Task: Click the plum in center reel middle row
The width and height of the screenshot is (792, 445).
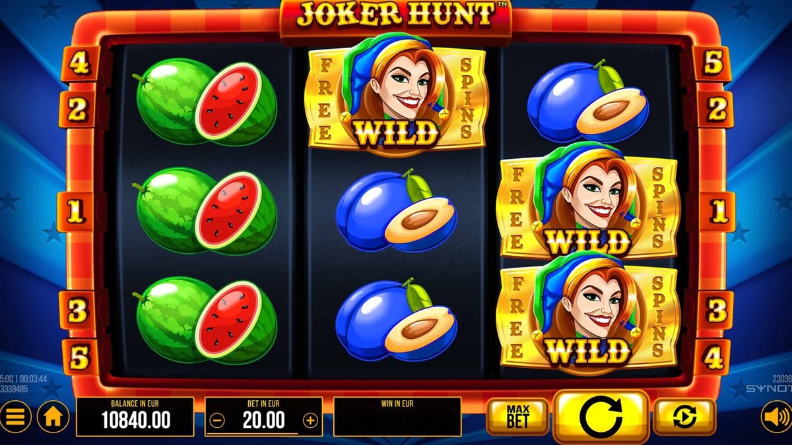Action: point(395,211)
